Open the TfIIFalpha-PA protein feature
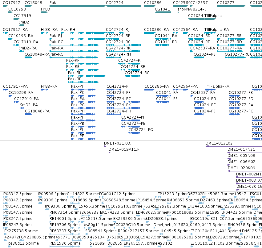 [x=210, y=90]
